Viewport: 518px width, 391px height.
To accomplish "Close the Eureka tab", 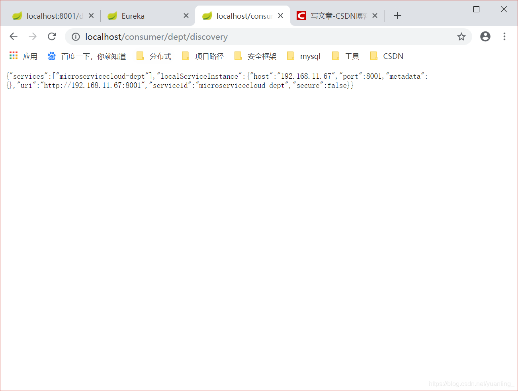I will [x=186, y=16].
